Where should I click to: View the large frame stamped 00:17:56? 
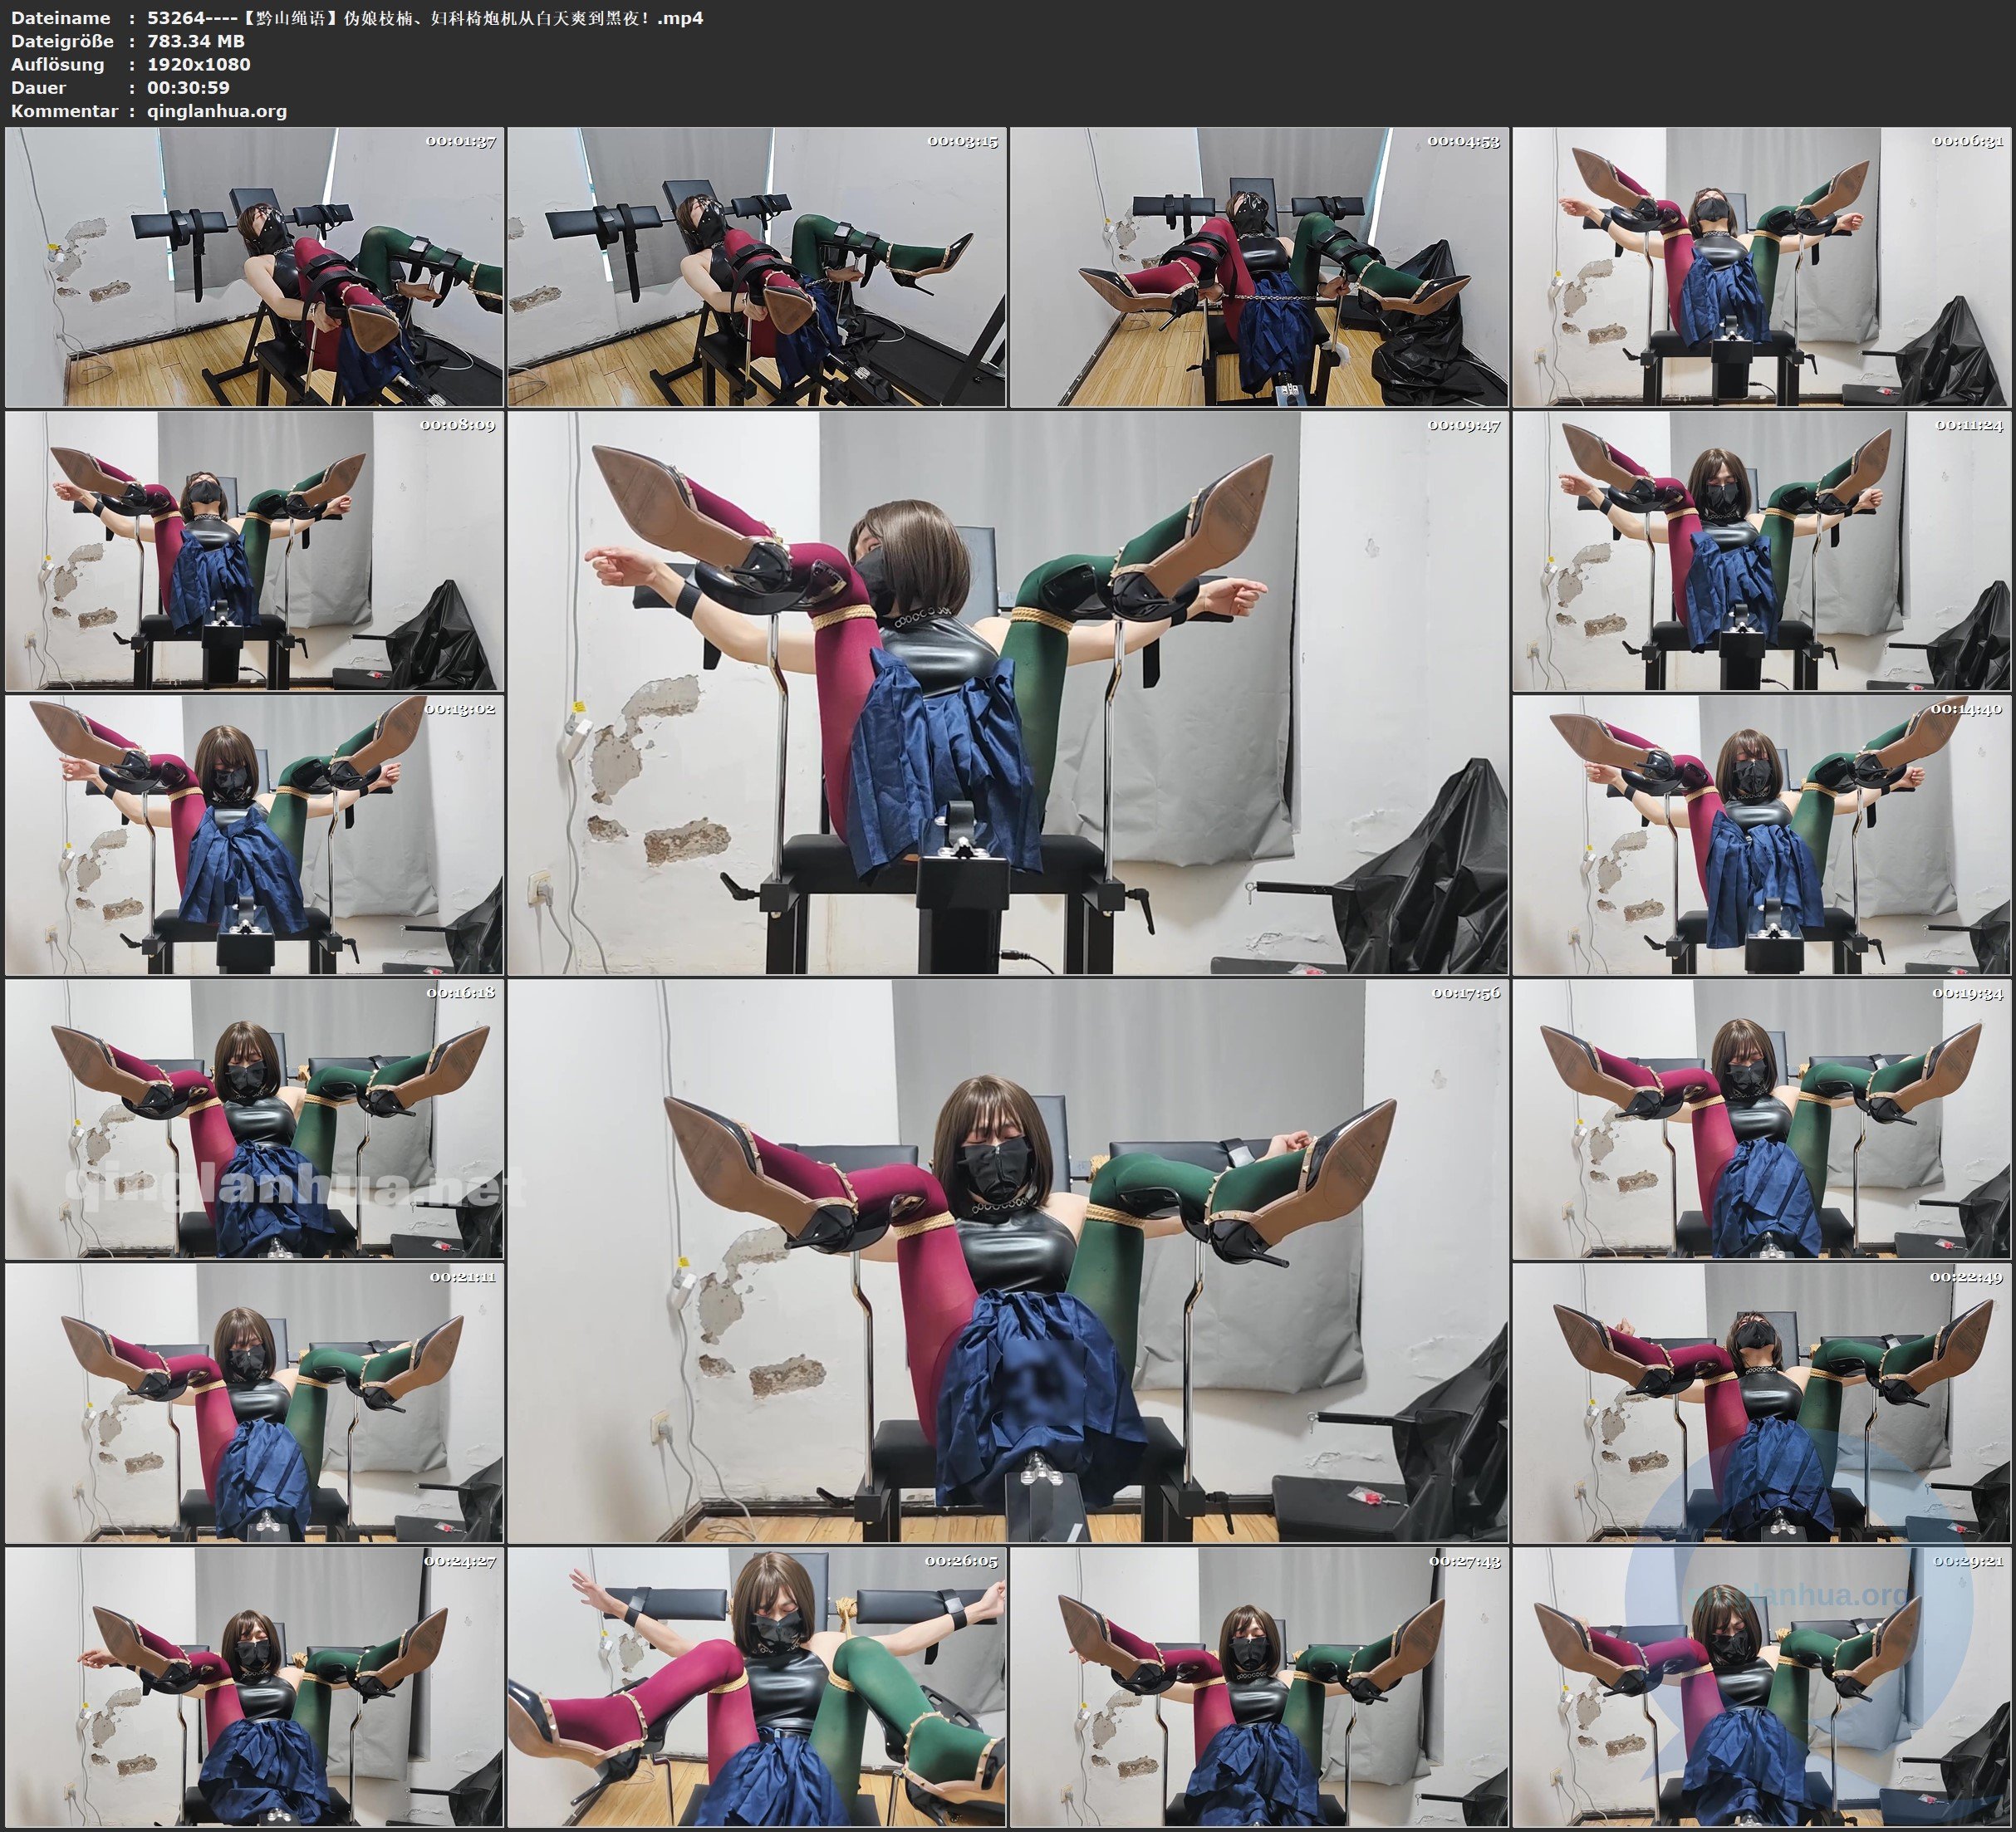point(1008,1261)
